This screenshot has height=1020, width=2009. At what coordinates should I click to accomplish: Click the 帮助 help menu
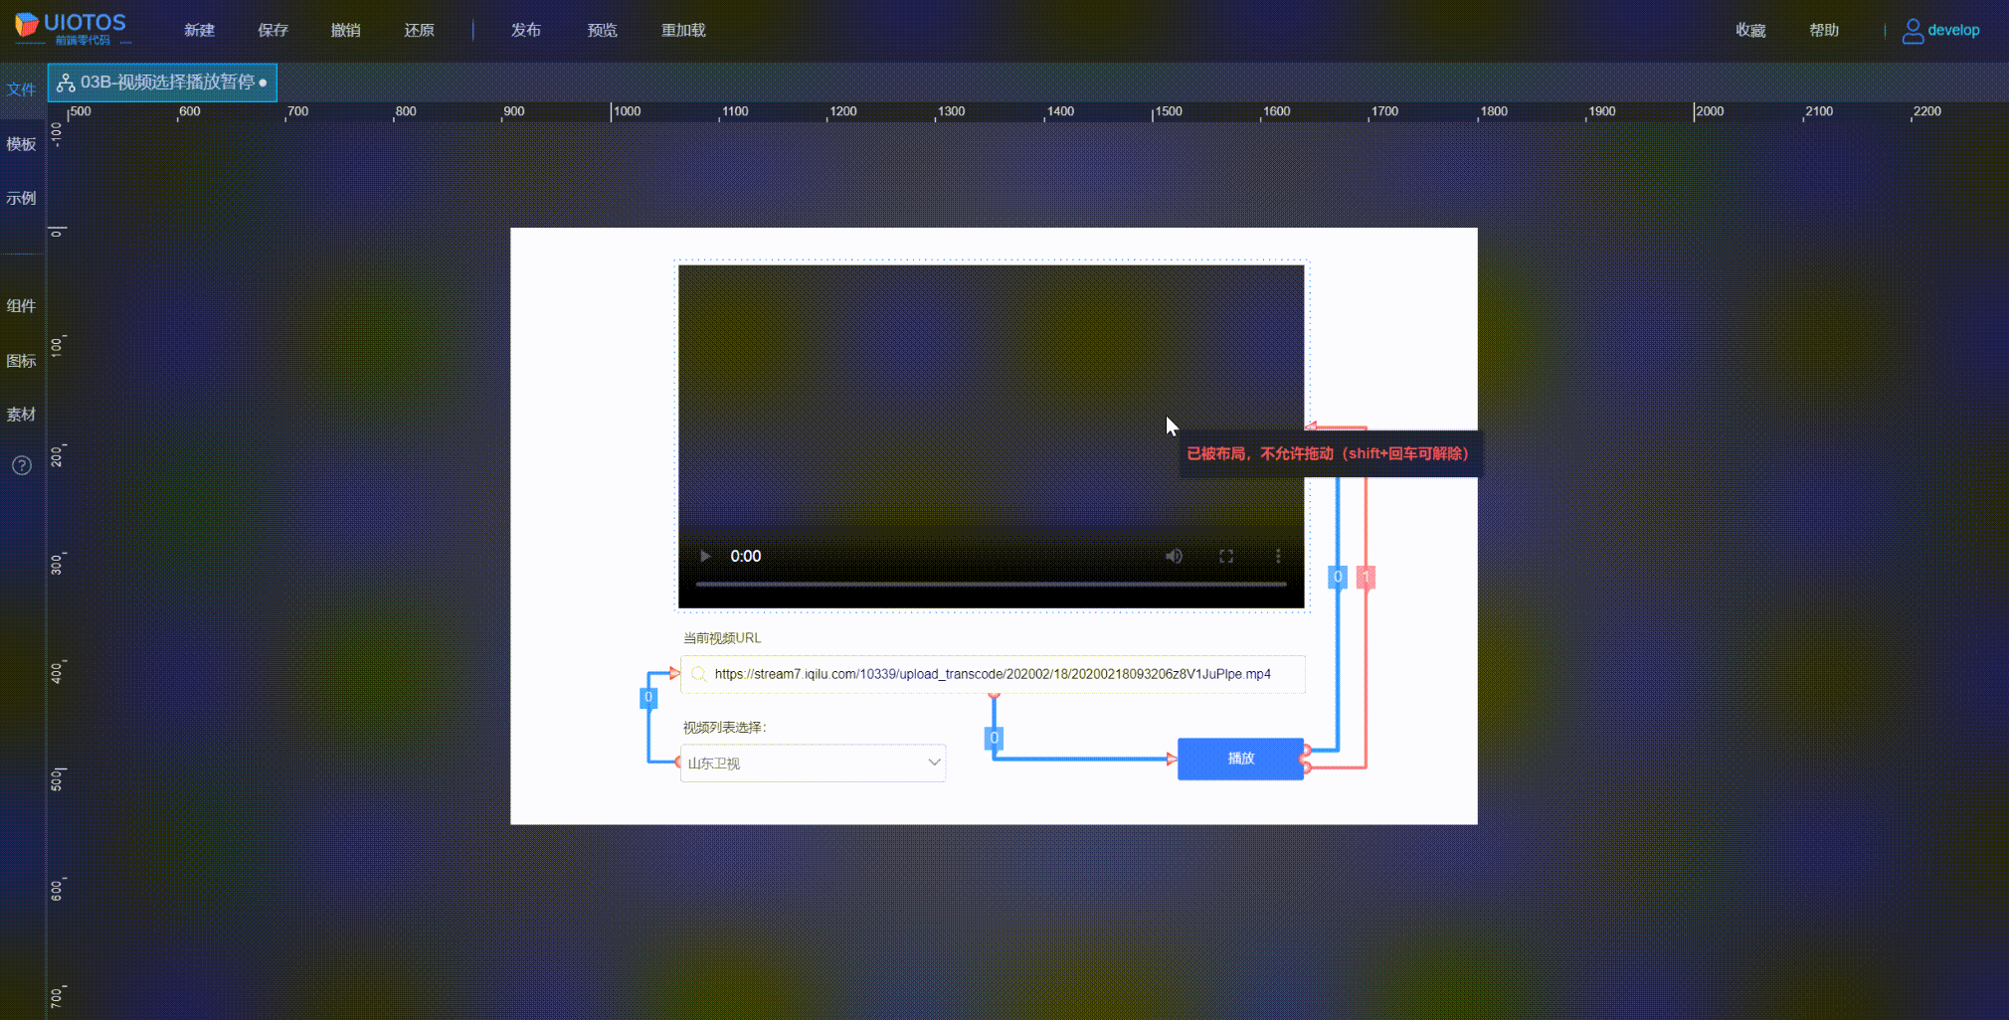(x=1823, y=30)
